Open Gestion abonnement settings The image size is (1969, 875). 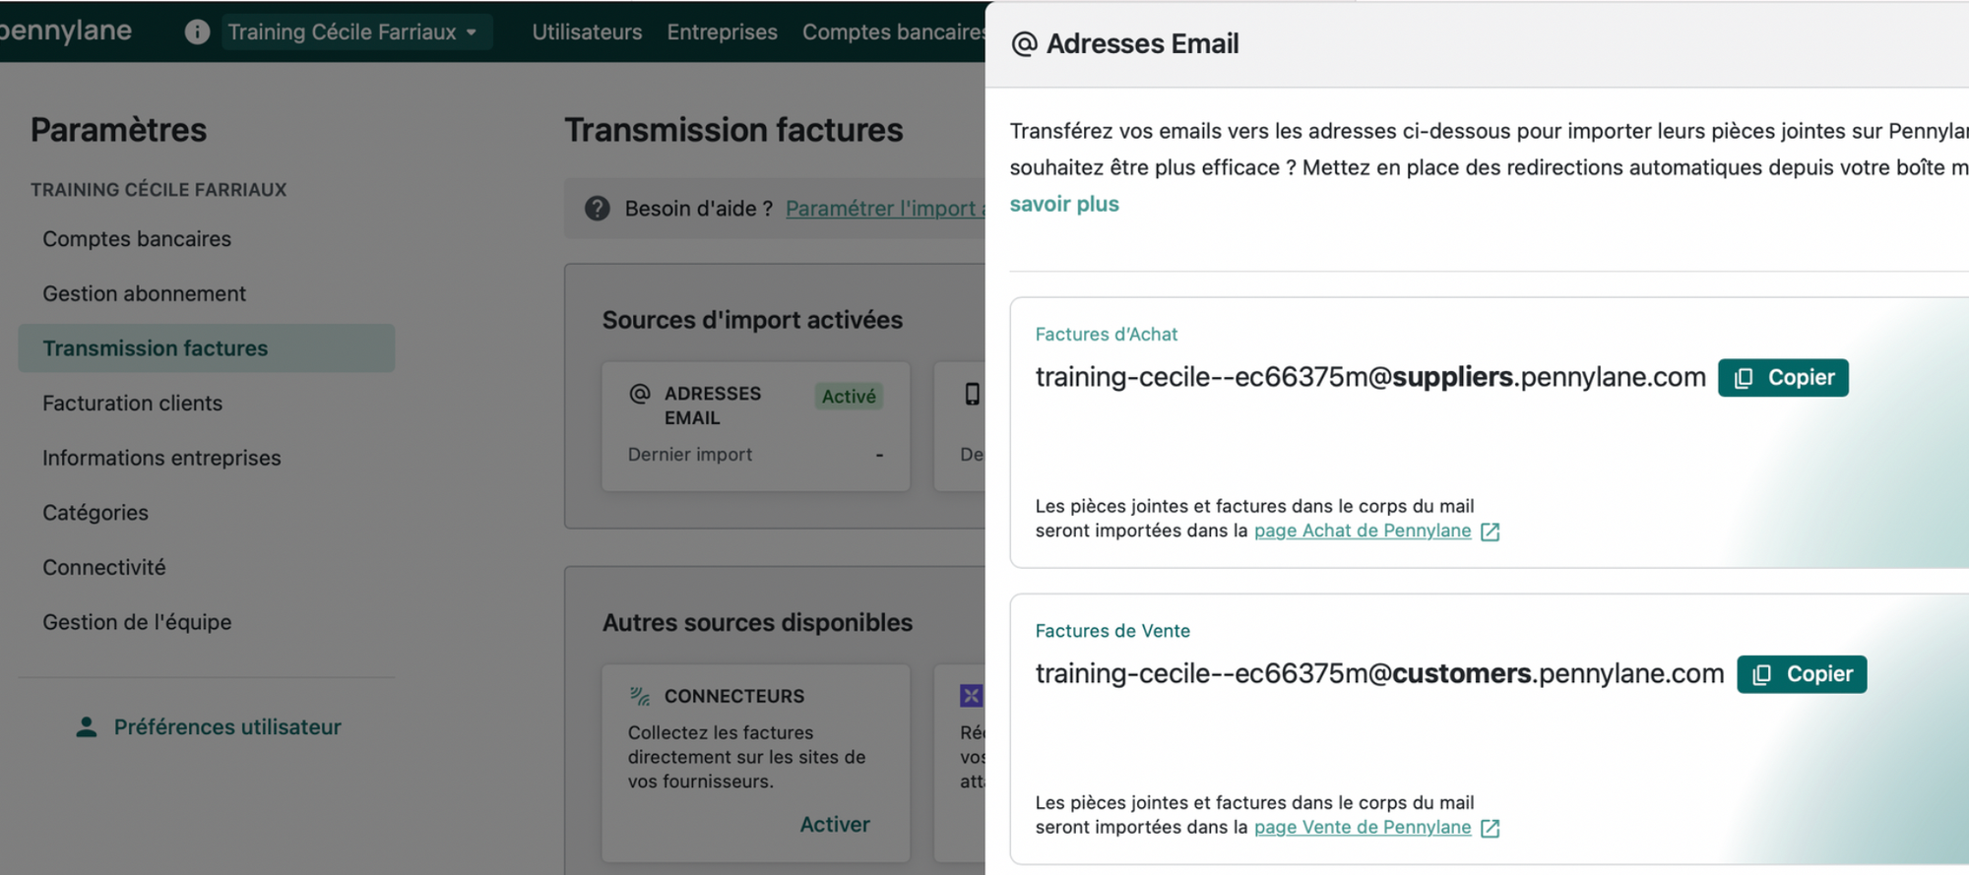144,294
